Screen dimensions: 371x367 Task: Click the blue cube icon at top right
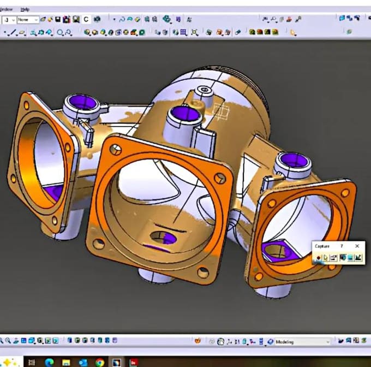tap(342, 18)
